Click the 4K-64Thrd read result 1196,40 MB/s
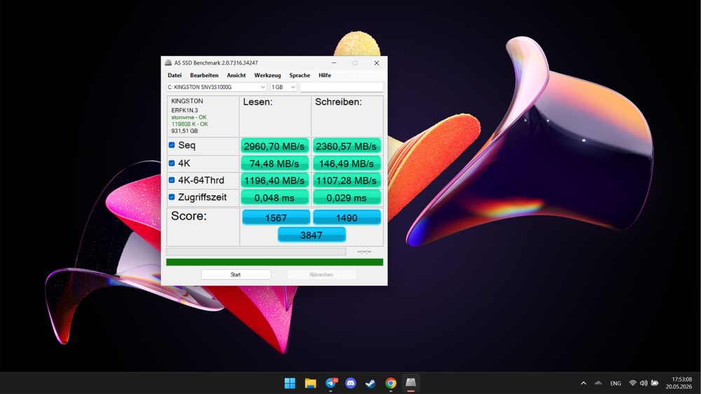This screenshot has width=701, height=394. tap(275, 181)
